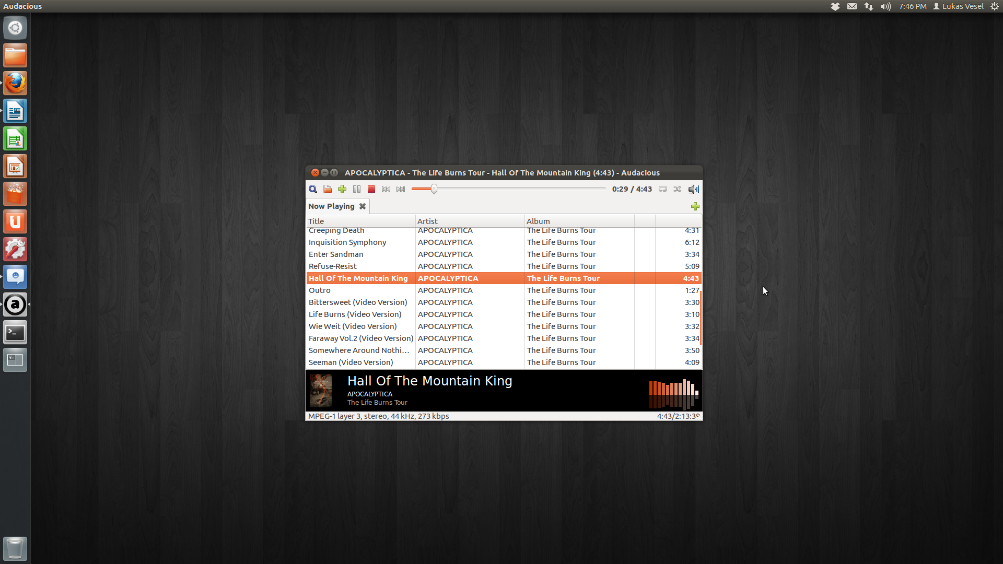Select the highlighted track Hall Of The Mountain King
1003x564 pixels.
coord(503,278)
